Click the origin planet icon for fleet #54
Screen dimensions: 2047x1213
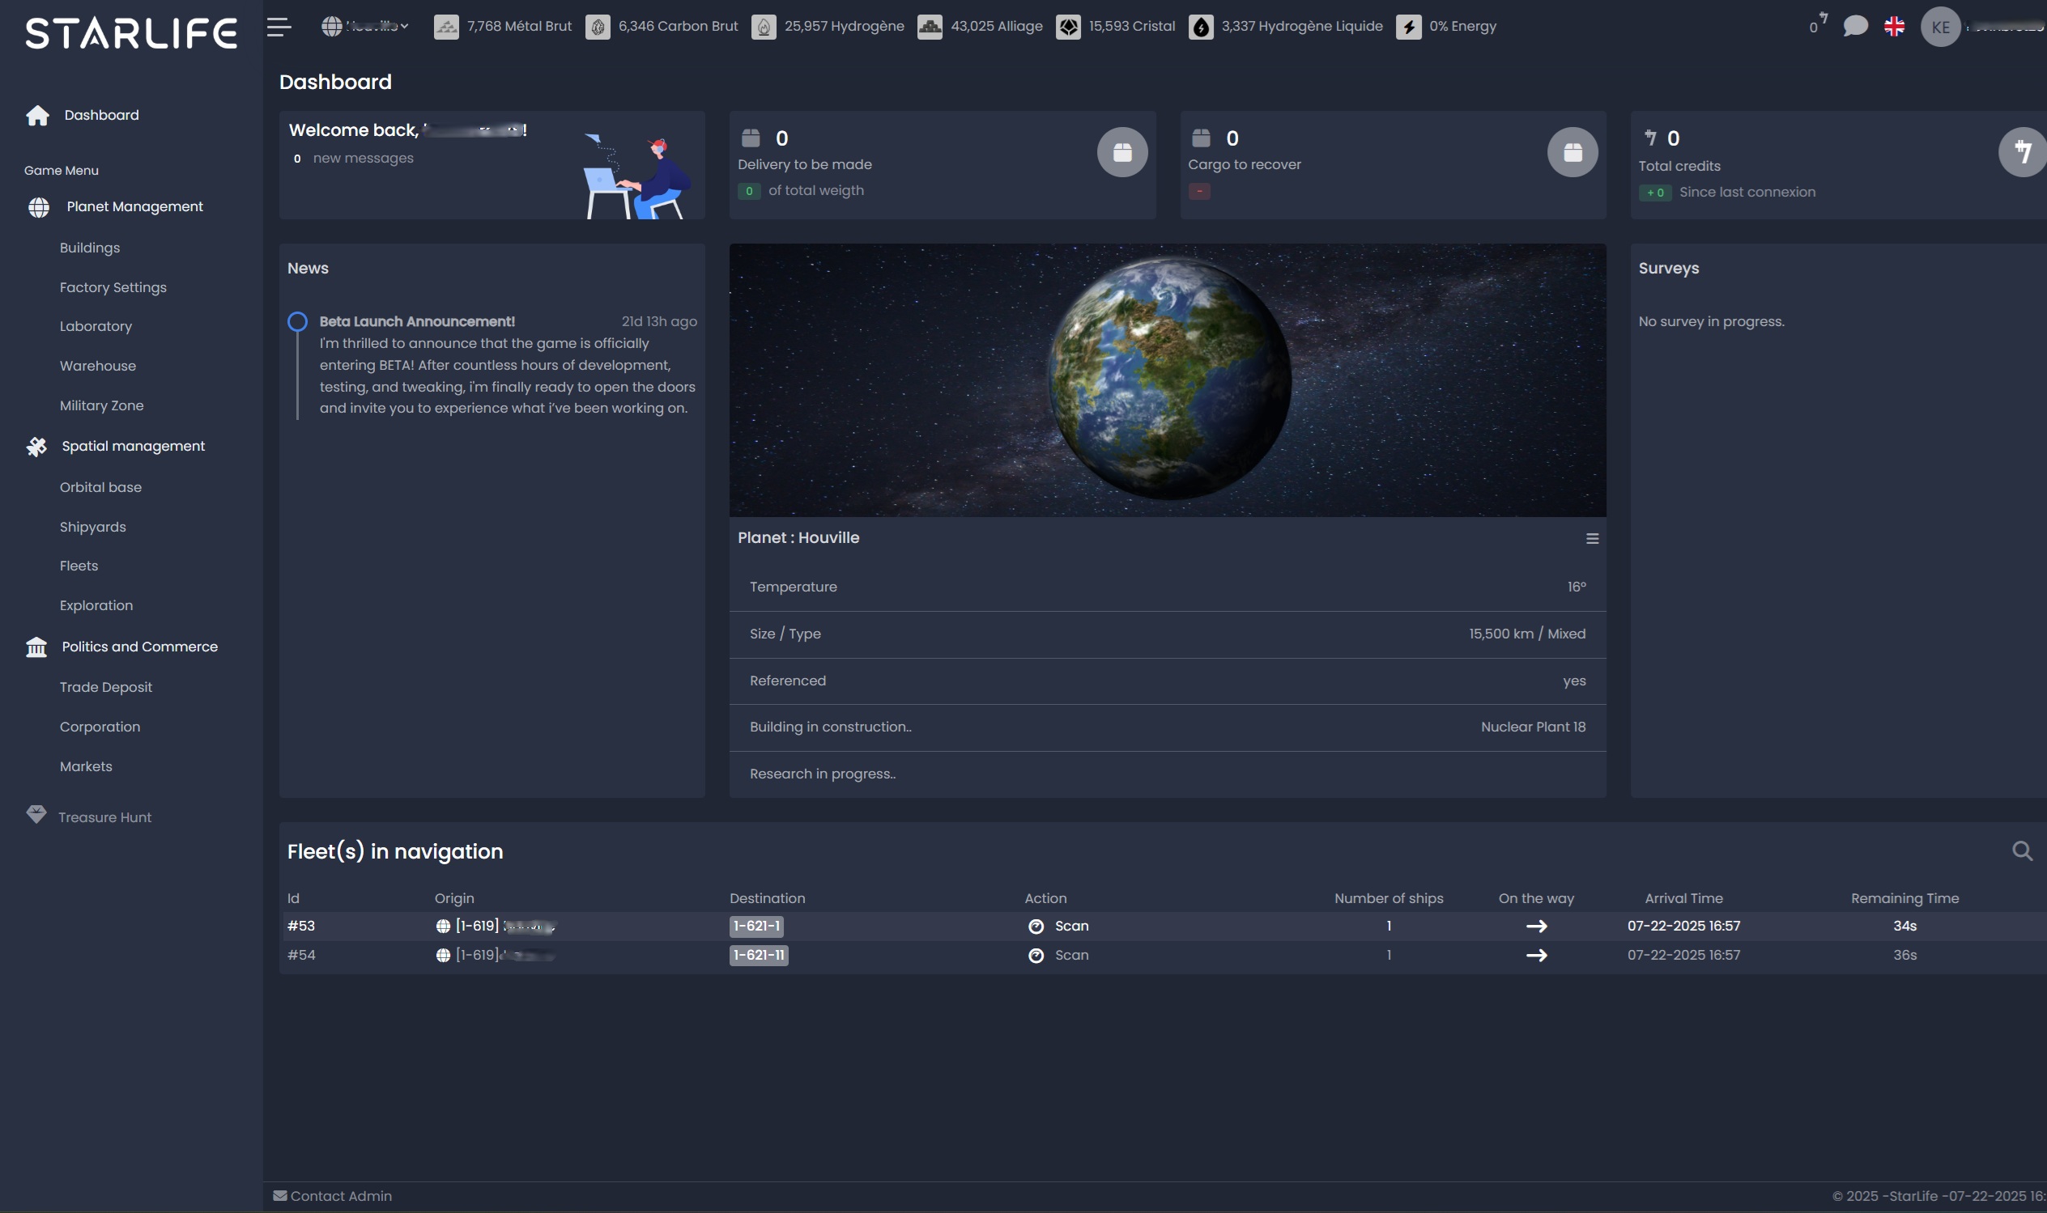pyautogui.click(x=443, y=956)
